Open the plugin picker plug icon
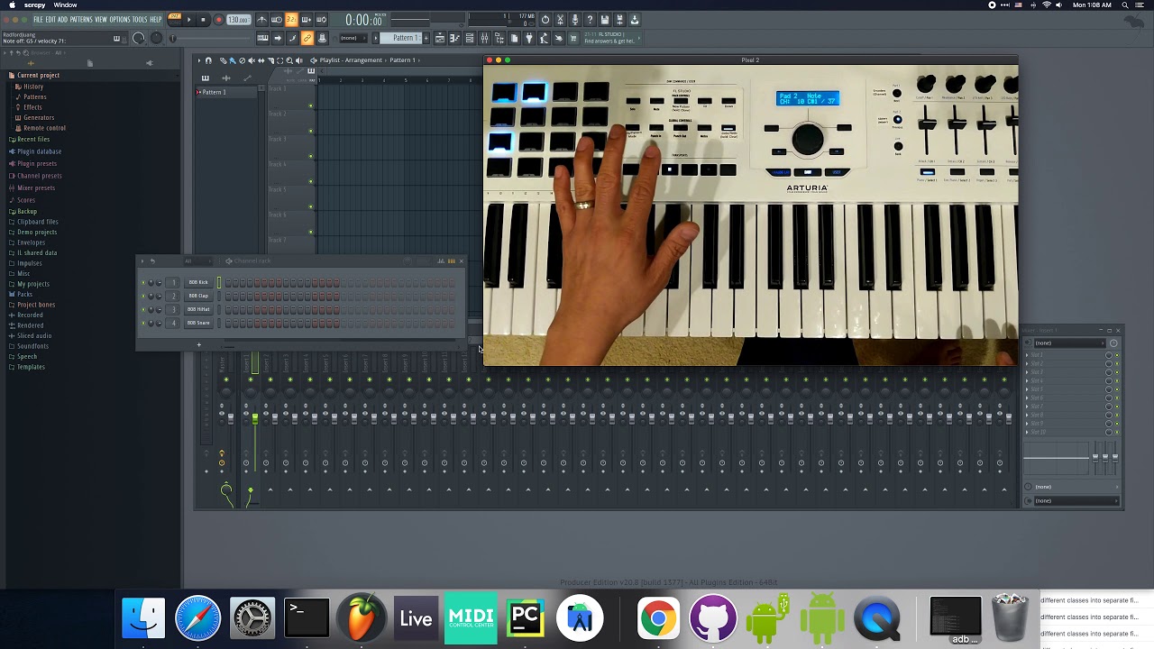 [529, 38]
